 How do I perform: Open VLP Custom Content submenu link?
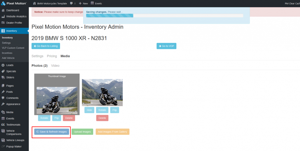[x=13, y=48]
